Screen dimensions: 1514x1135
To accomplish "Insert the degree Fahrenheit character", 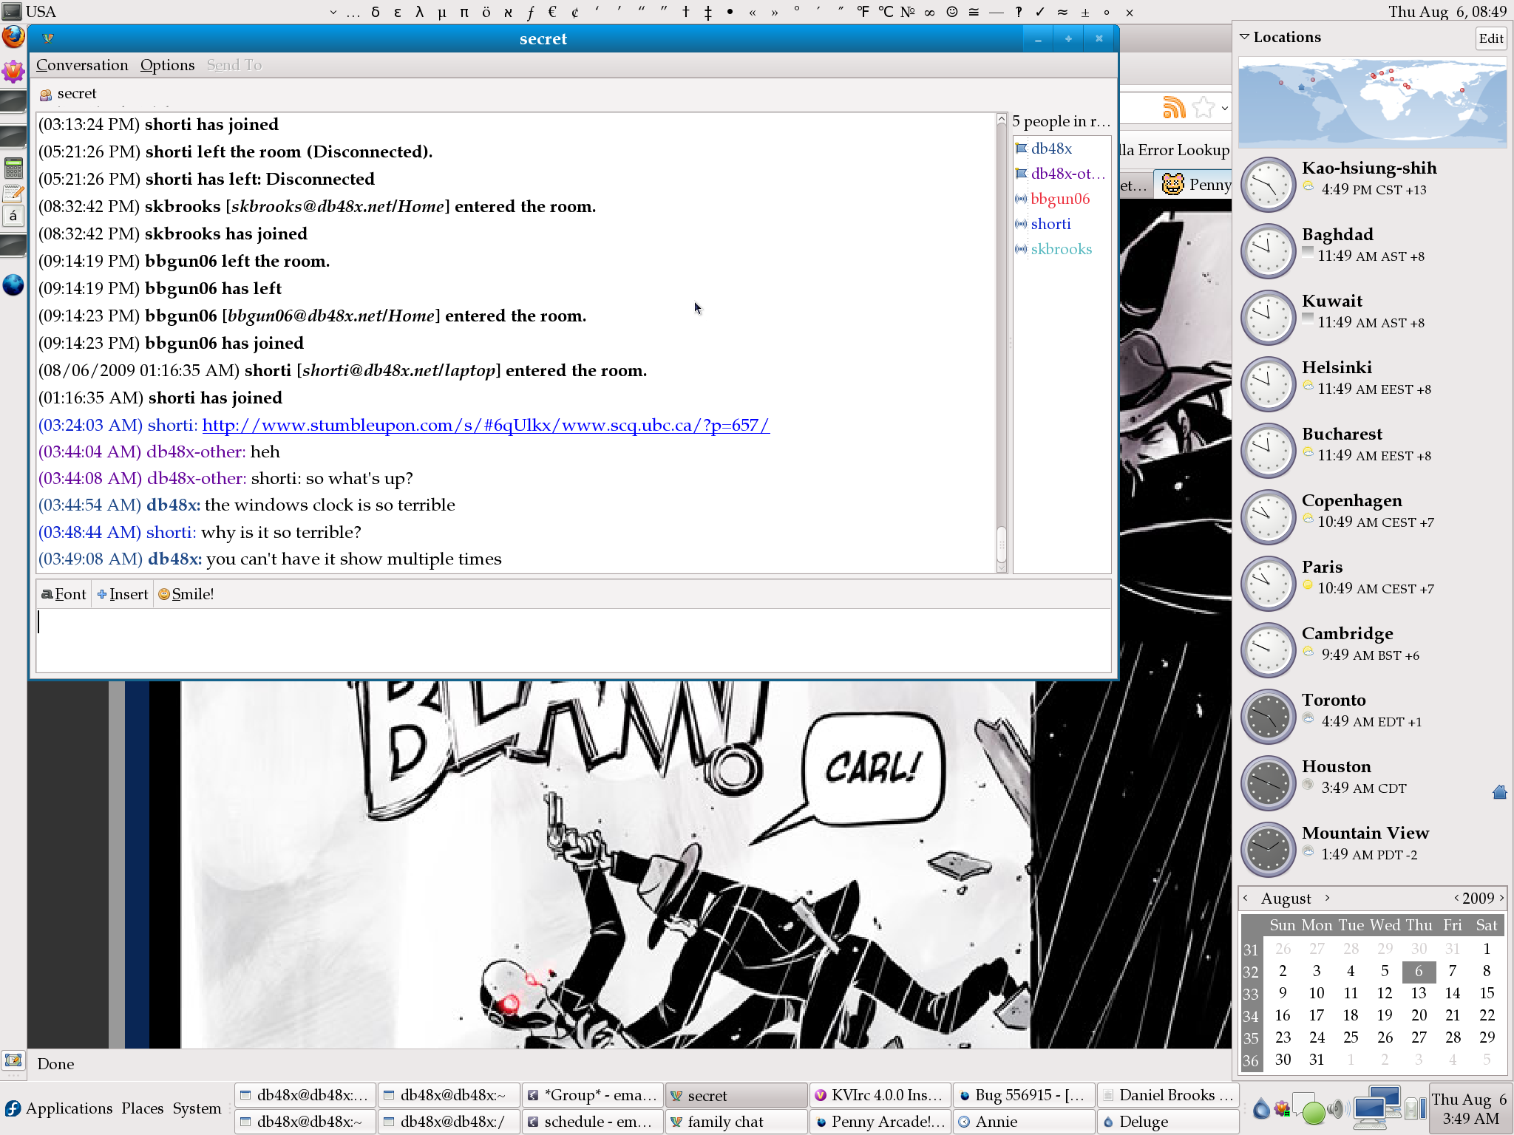I will coord(863,12).
